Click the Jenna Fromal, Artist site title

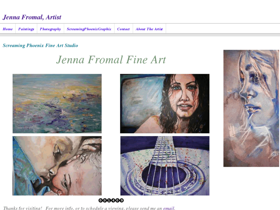[x=32, y=17]
